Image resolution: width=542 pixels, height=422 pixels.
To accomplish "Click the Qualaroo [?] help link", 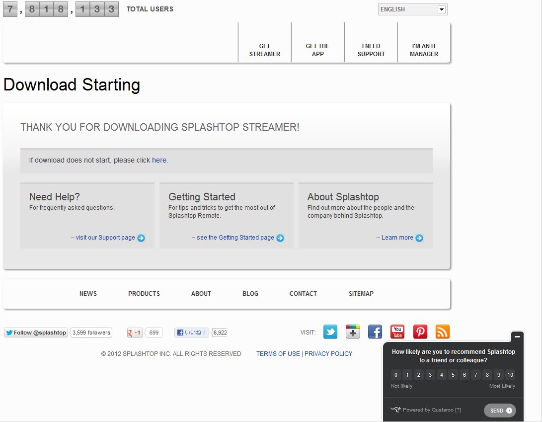I will pyautogui.click(x=458, y=410).
